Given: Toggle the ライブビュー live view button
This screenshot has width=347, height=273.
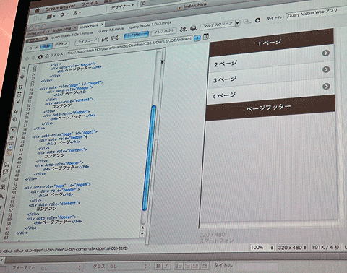Looking at the screenshot, I should tap(137, 35).
